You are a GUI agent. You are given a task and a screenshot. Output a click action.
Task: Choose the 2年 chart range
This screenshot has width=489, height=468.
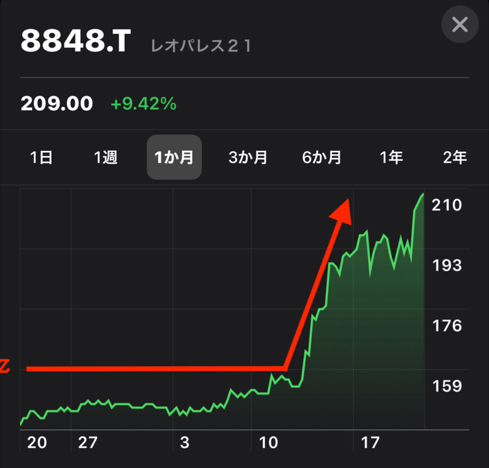tap(454, 158)
